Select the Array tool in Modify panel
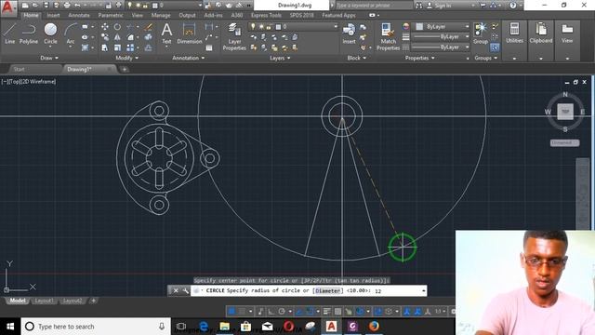The width and height of the screenshot is (595, 335). 130,47
